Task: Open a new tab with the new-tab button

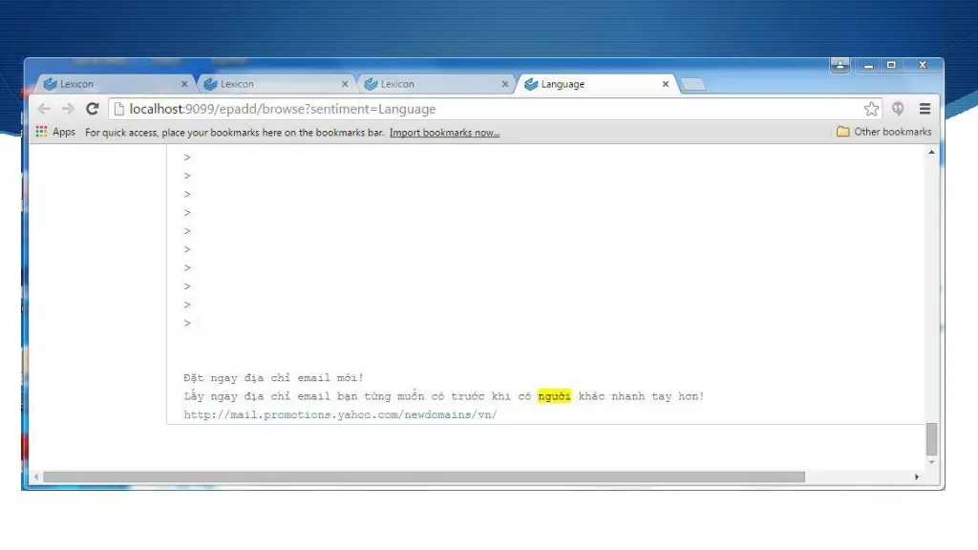Action: (x=693, y=85)
